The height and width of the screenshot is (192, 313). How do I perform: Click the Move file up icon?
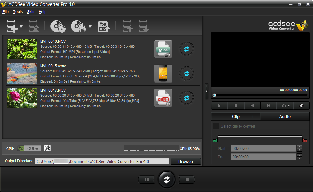128,26
